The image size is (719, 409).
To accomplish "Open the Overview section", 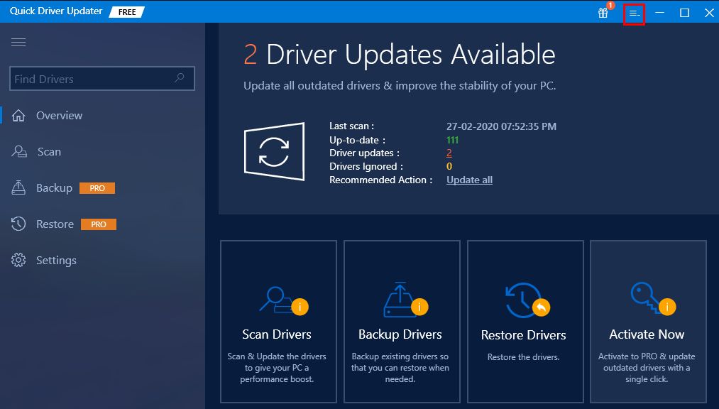I will click(x=59, y=116).
